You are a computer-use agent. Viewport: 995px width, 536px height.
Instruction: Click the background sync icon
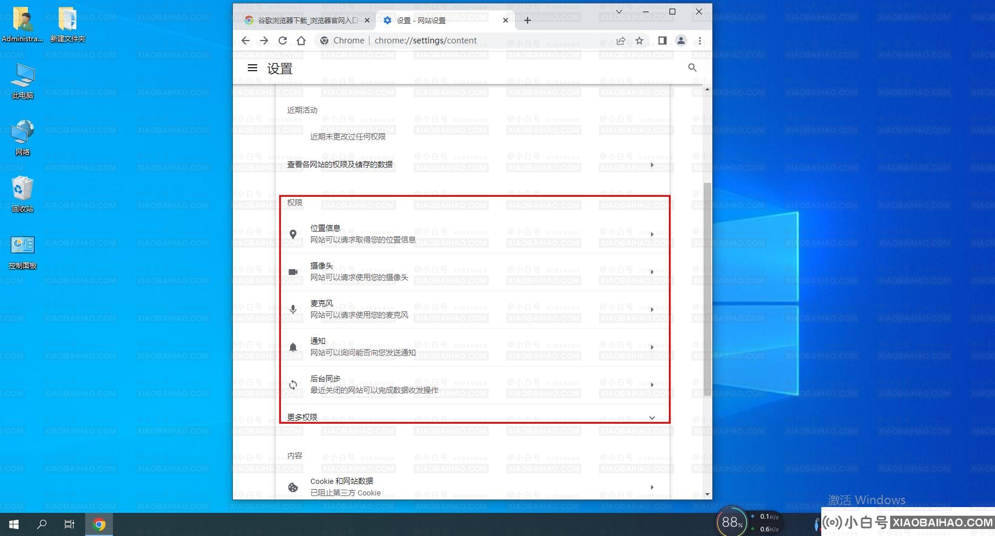point(293,385)
